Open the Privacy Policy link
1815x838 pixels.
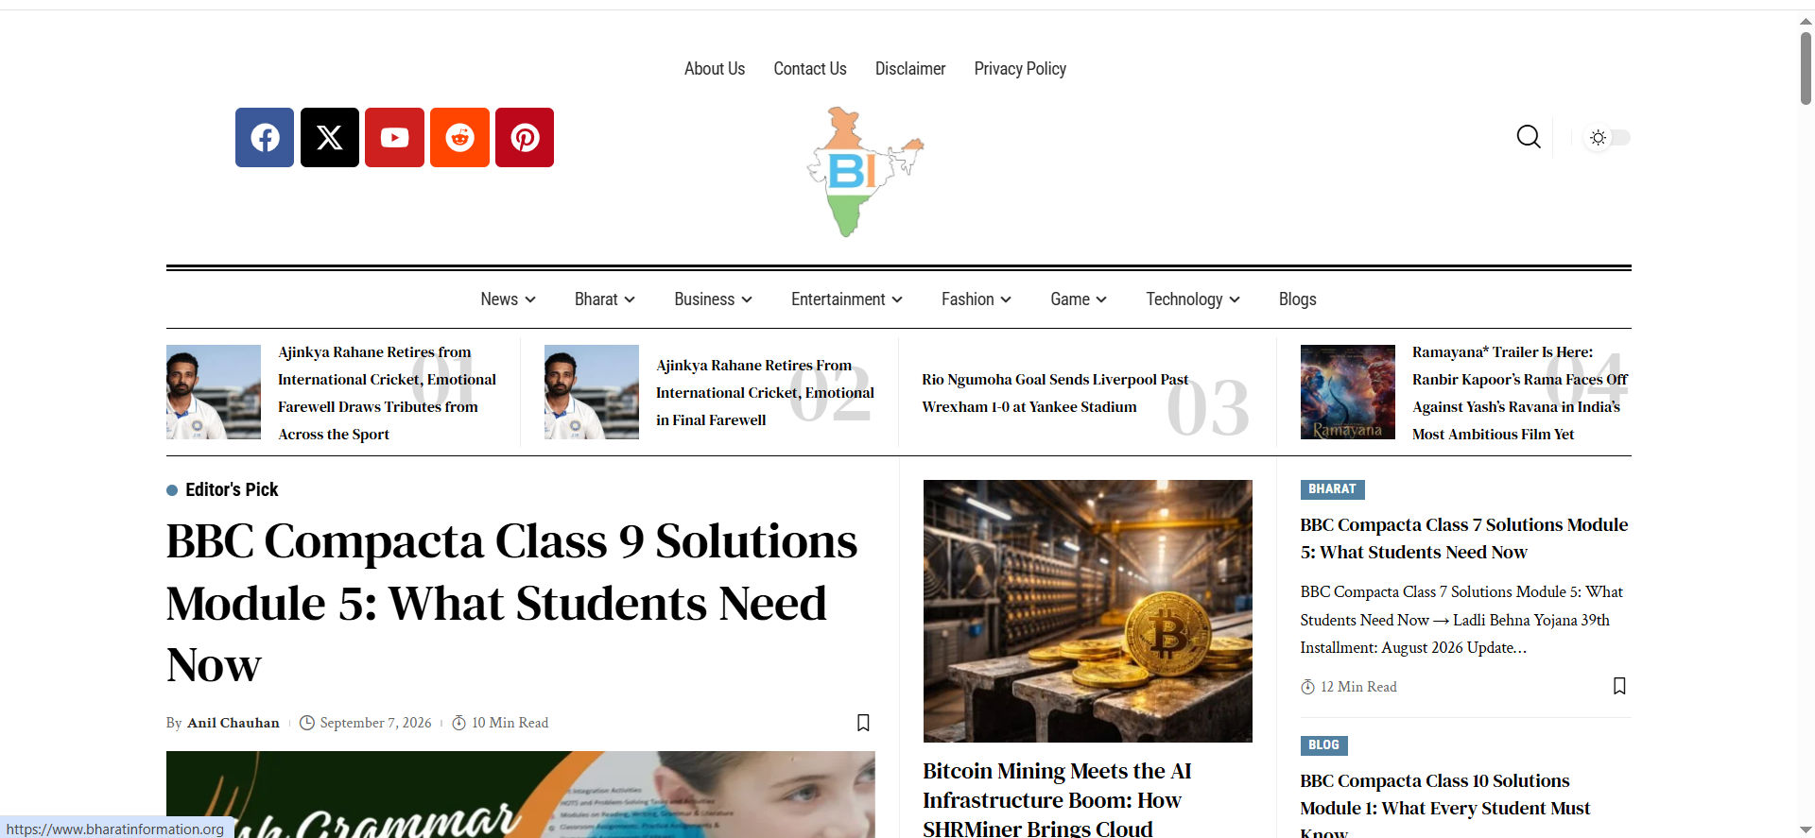(1020, 69)
